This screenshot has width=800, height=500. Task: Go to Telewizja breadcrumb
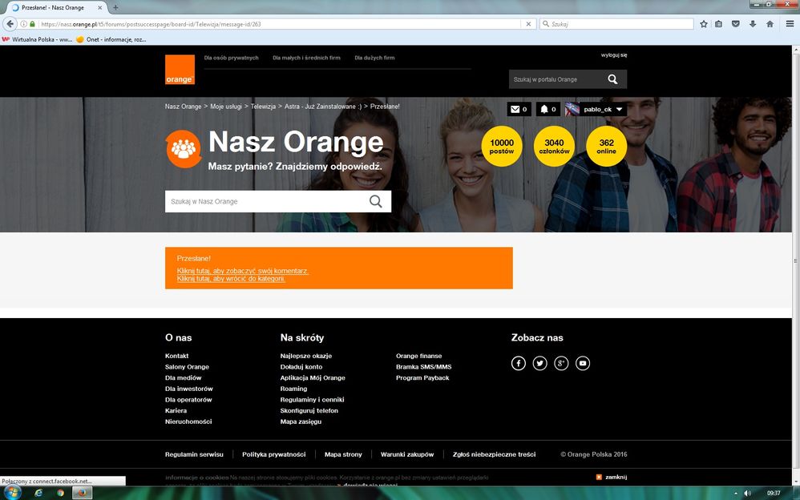[263, 107]
